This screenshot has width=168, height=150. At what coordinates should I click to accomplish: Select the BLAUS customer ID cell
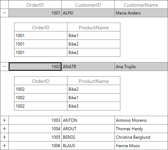(88, 146)
